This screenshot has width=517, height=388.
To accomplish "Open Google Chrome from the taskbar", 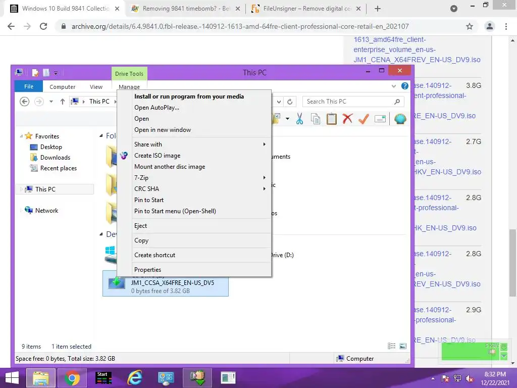I will (x=72, y=378).
